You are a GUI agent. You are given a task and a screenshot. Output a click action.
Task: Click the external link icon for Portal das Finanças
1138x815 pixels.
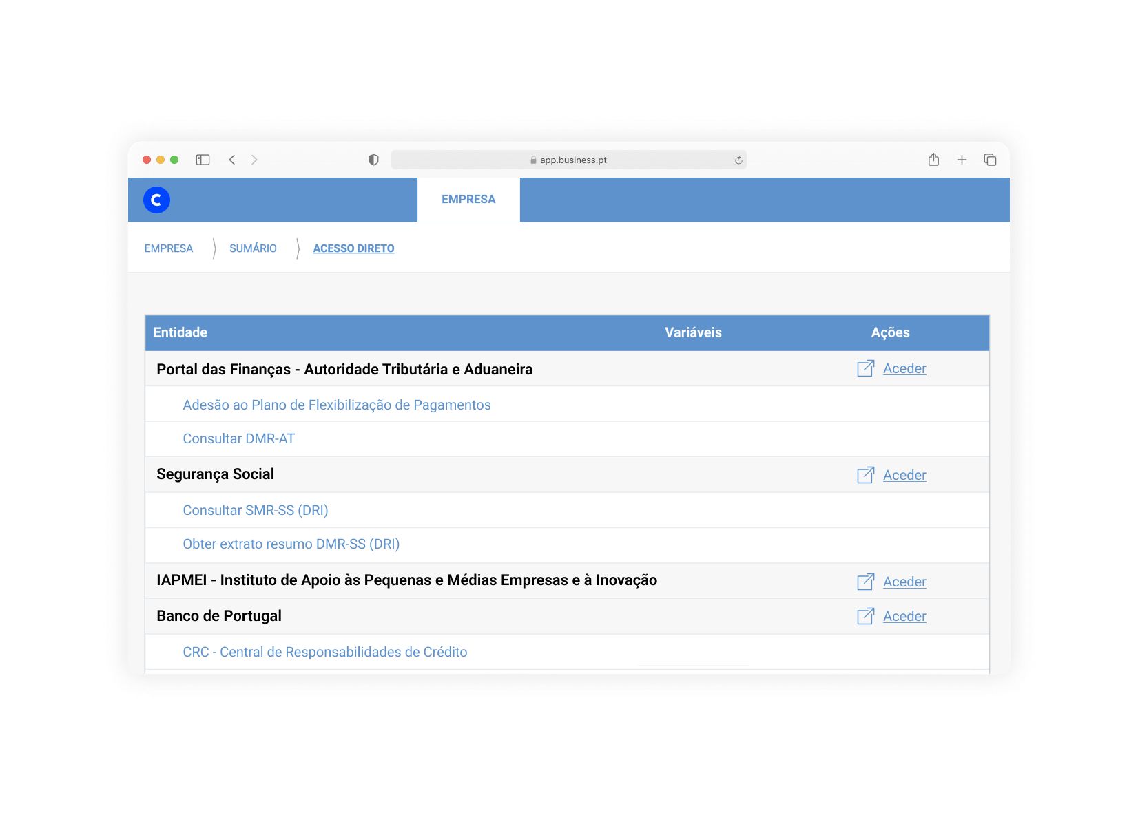tap(866, 368)
